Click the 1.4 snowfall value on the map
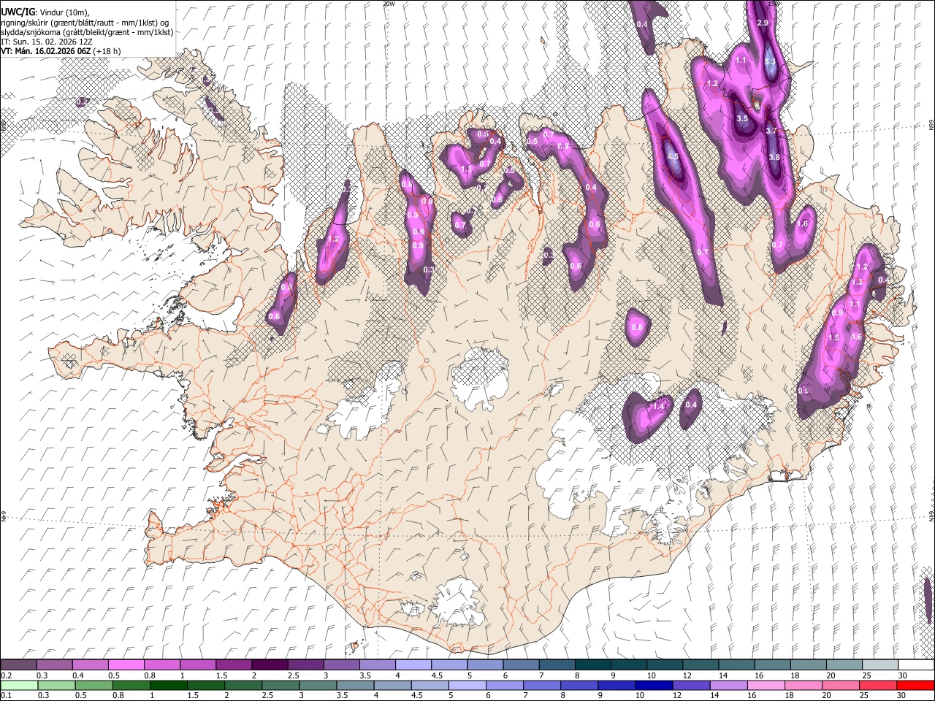 click(658, 406)
